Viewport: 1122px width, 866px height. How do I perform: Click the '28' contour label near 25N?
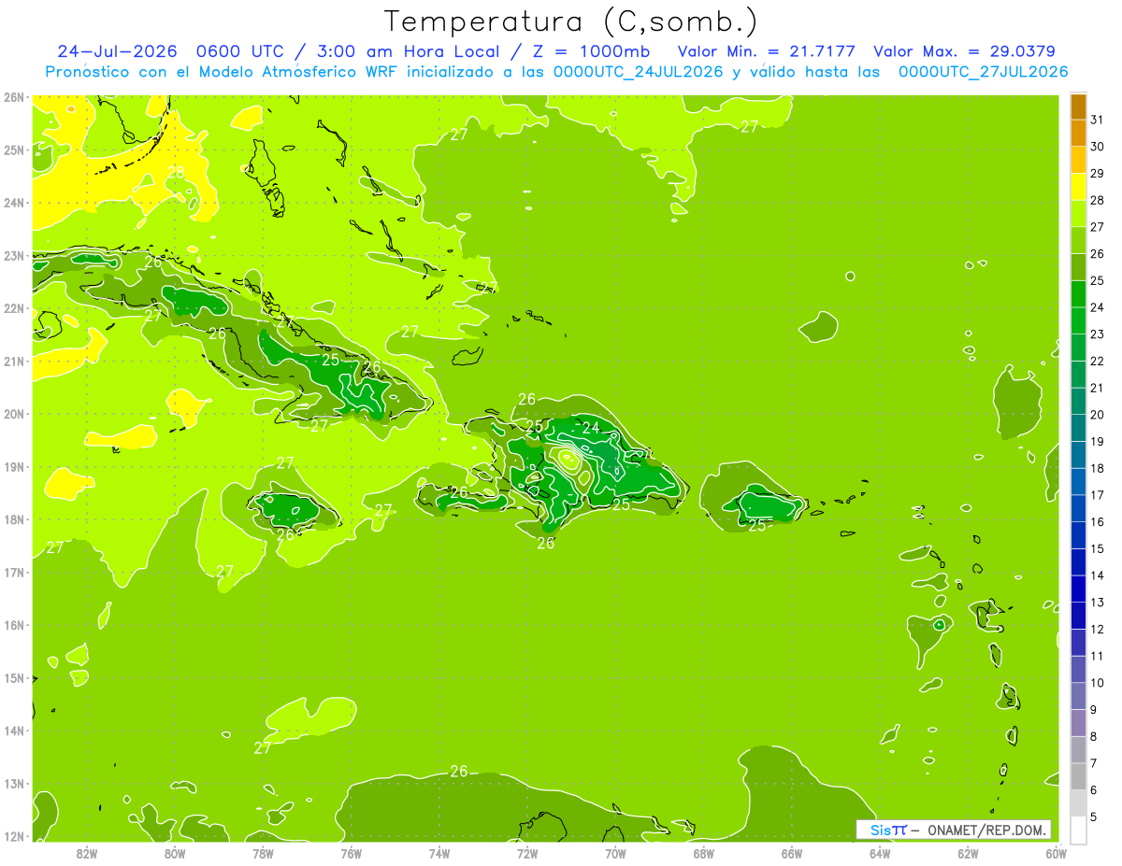click(176, 172)
